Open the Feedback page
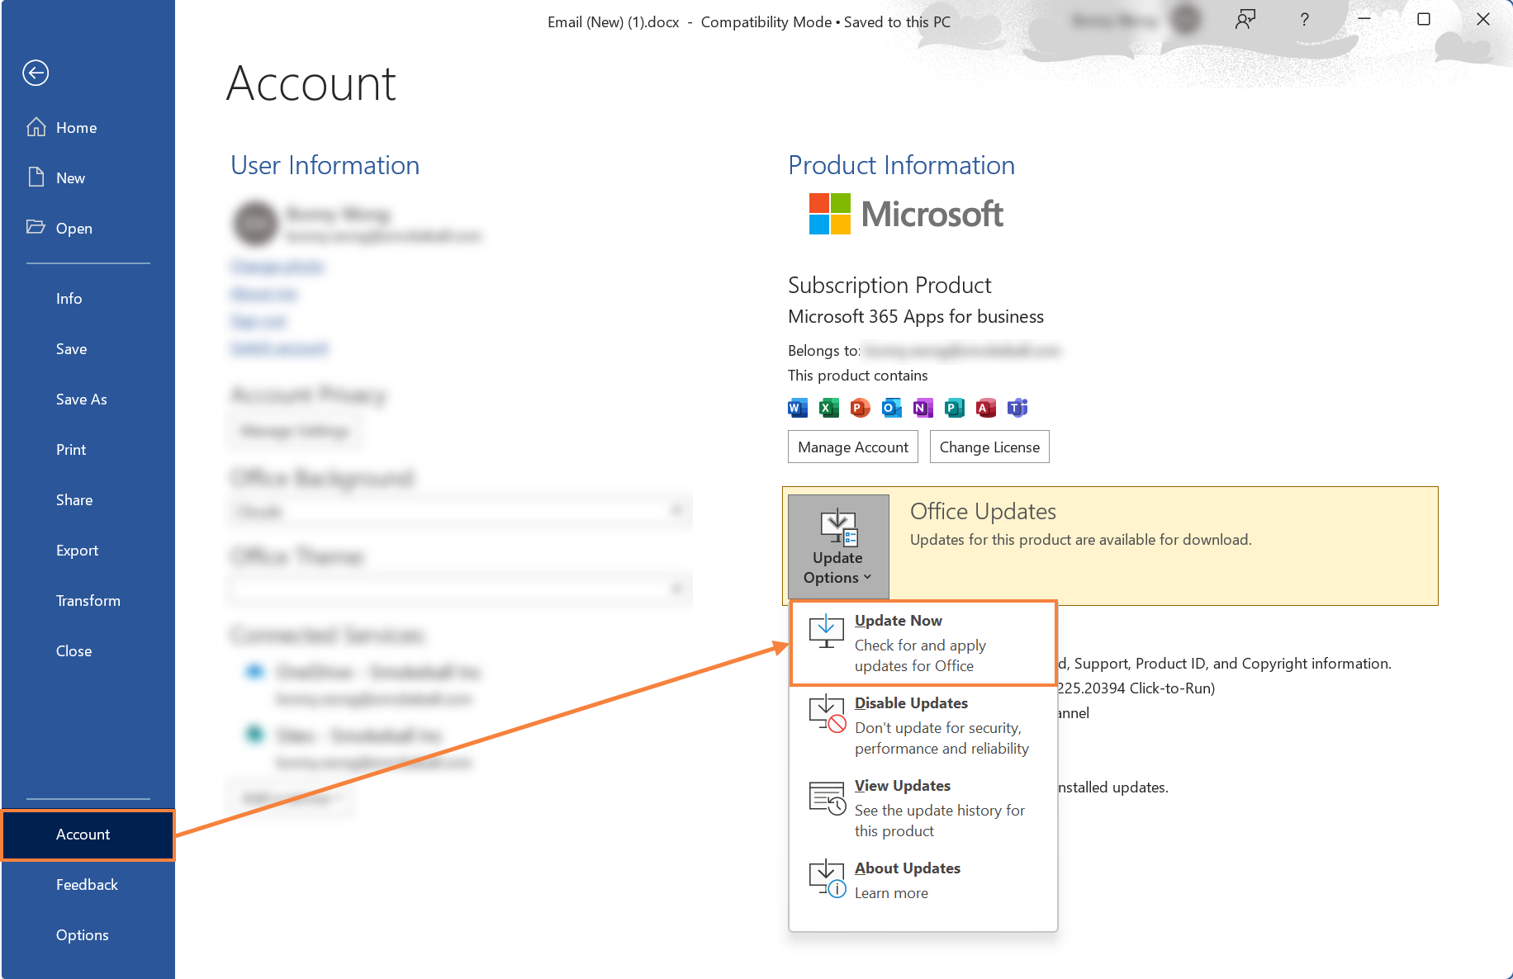The image size is (1513, 979). pos(88,885)
